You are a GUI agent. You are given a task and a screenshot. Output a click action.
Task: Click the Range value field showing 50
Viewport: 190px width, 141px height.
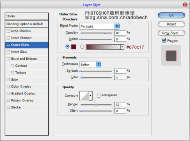(x=120, y=105)
